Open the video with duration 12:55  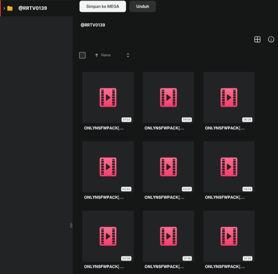pos(229,236)
